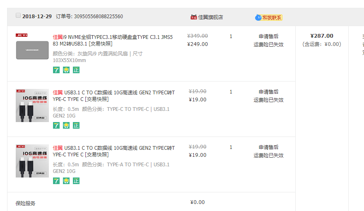
Task: Open the i9 NVME enclosure product thumbnail
Action: pos(32,47)
